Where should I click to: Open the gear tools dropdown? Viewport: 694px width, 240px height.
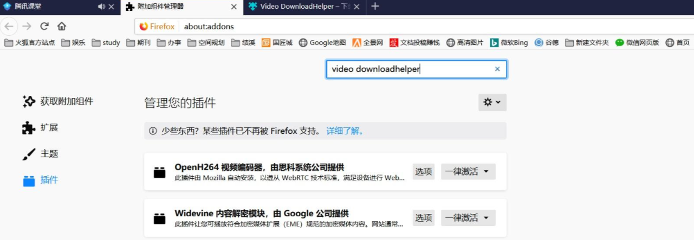[x=492, y=102]
